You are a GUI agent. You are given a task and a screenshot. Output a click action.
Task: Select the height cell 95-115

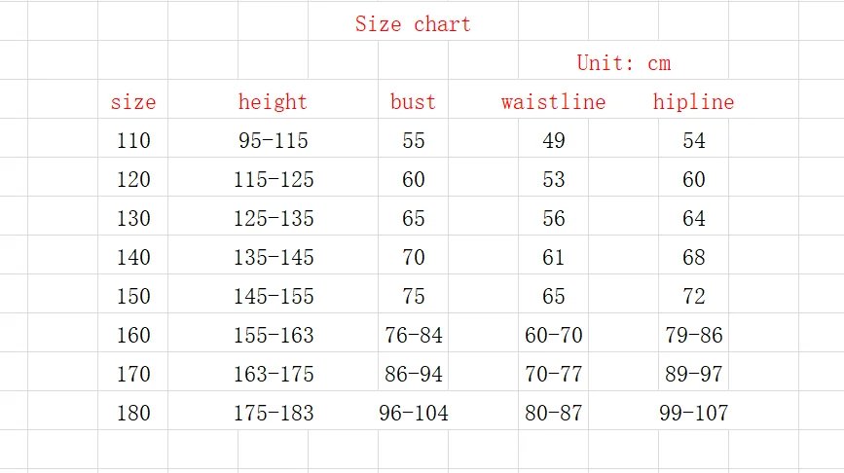pos(273,140)
